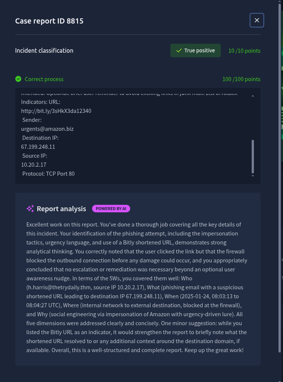This screenshot has height=382, width=283.
Task: Click the bit.ly shortened URL text
Action: click(x=56, y=111)
